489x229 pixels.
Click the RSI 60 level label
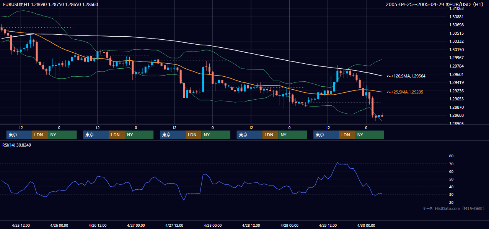click(451, 171)
